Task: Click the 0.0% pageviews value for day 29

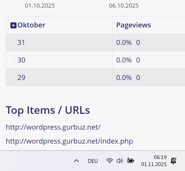Action: [124, 78]
